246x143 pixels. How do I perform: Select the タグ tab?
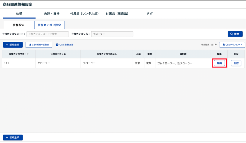point(150,14)
